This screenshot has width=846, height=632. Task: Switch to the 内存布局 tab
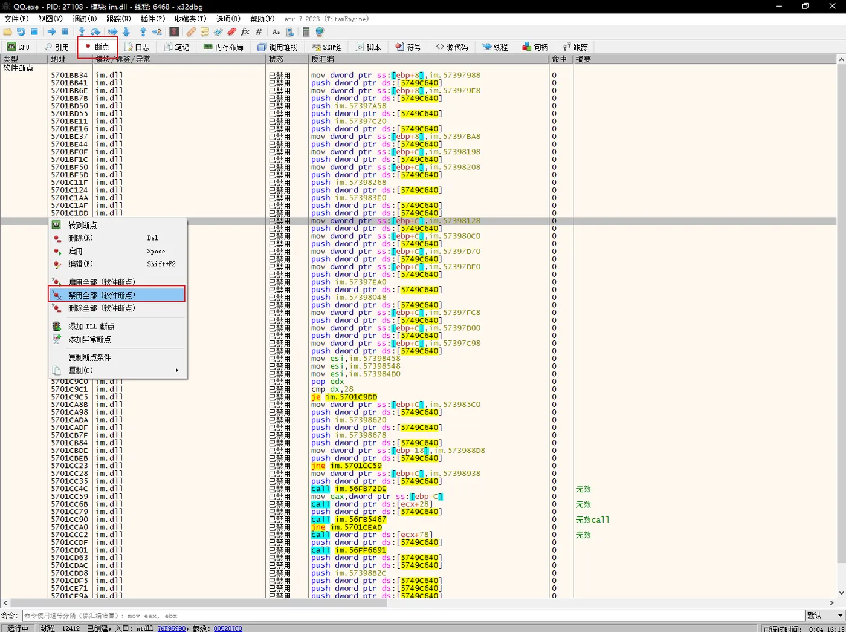coord(223,47)
